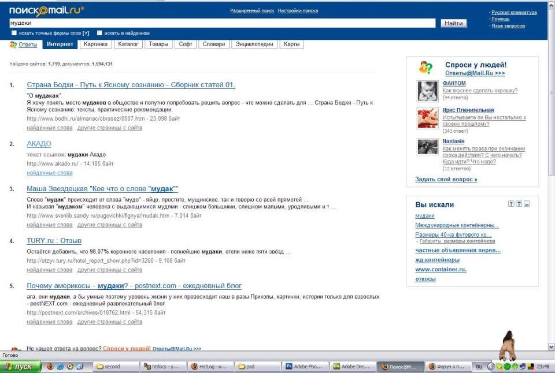
Task: Open the Помощь link in header
Action: click(501, 19)
